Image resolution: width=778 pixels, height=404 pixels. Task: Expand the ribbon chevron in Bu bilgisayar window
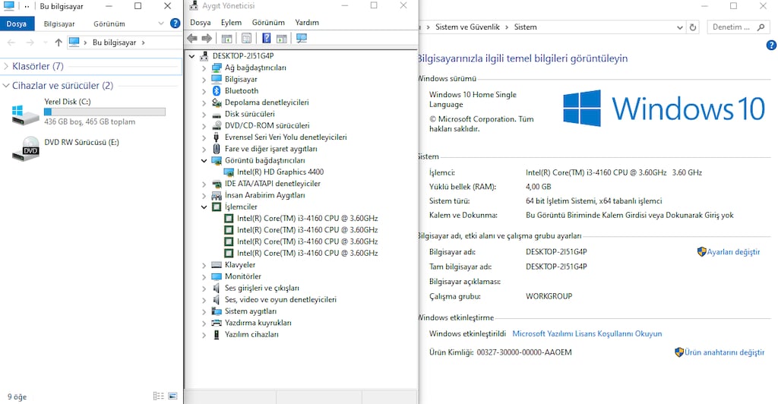pyautogui.click(x=161, y=24)
